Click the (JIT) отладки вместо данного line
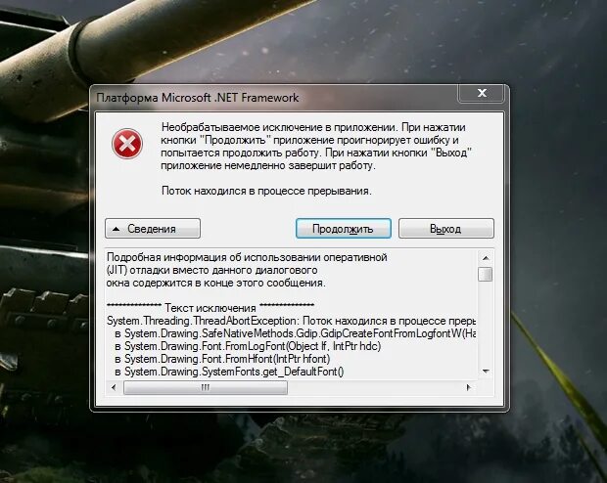Image resolution: width=607 pixels, height=483 pixels. pos(211,270)
